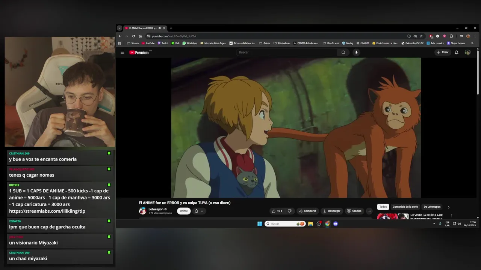This screenshot has height=270, width=481.
Task: Open YouTube notifications bell in header
Action: 457,52
